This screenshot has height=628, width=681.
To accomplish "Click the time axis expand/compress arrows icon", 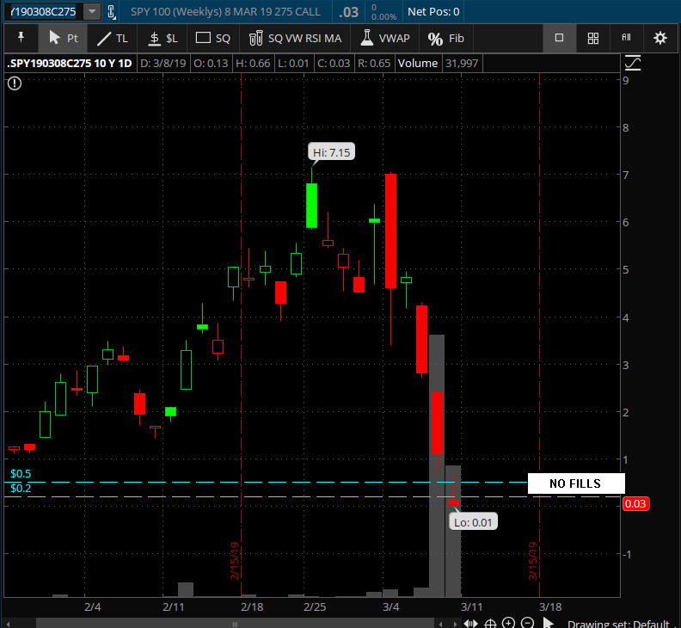I will (470, 623).
